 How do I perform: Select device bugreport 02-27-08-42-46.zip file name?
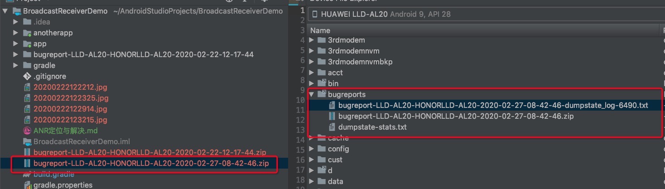point(456,116)
